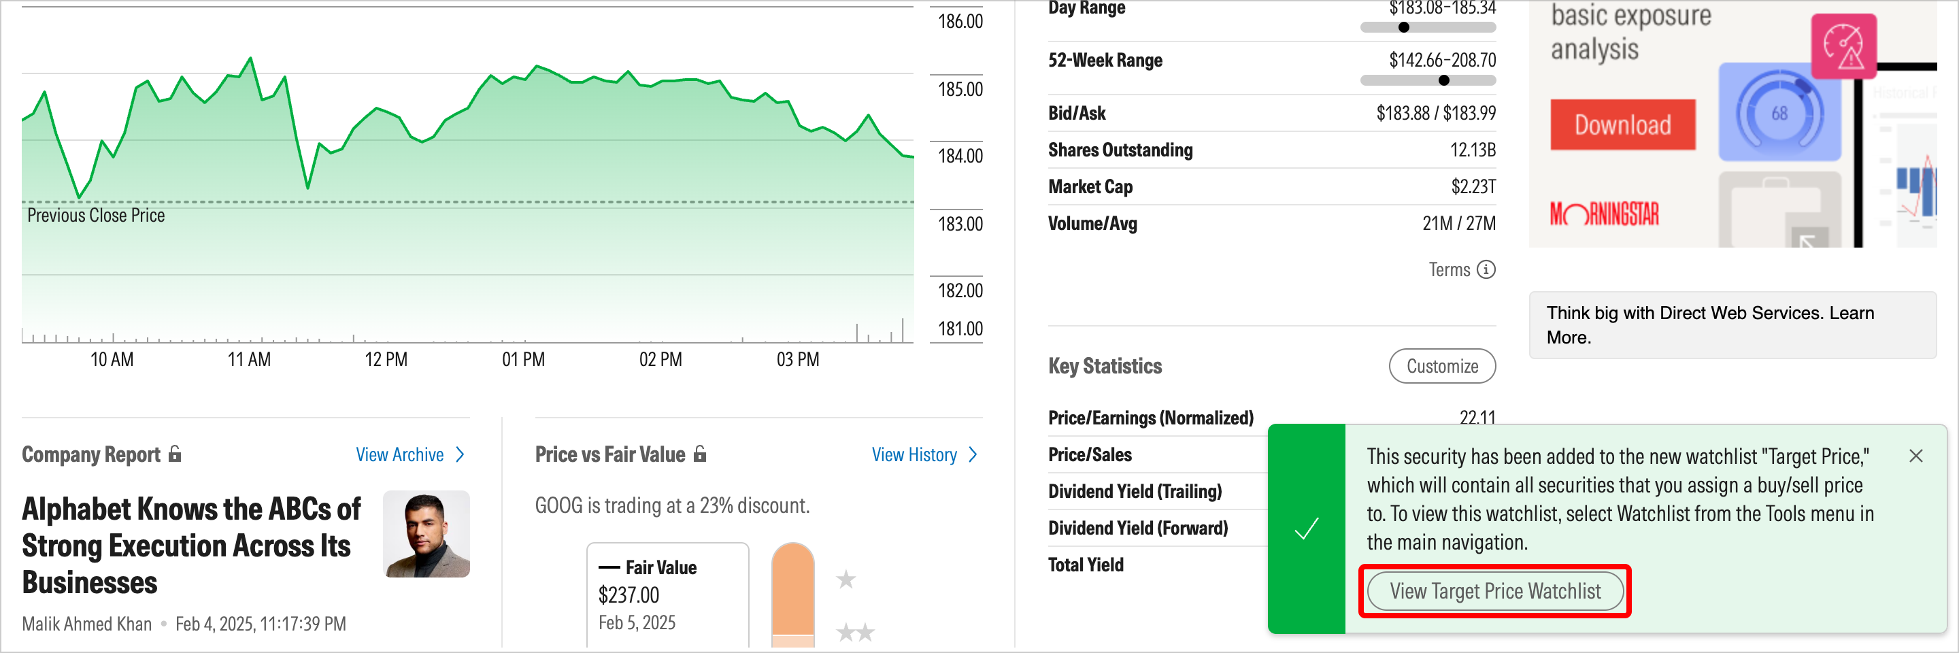Viewport: 1959px width, 653px height.
Task: Click View Target Price Watchlist button
Action: 1494,591
